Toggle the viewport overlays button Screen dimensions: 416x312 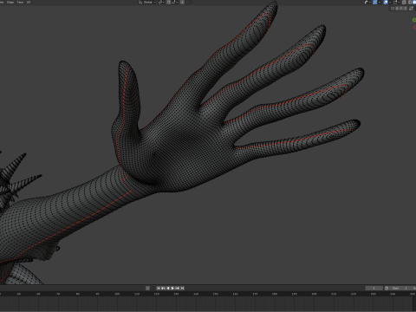click(386, 3)
